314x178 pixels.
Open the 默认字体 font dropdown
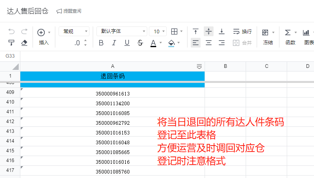pyautogui.click(x=121, y=31)
